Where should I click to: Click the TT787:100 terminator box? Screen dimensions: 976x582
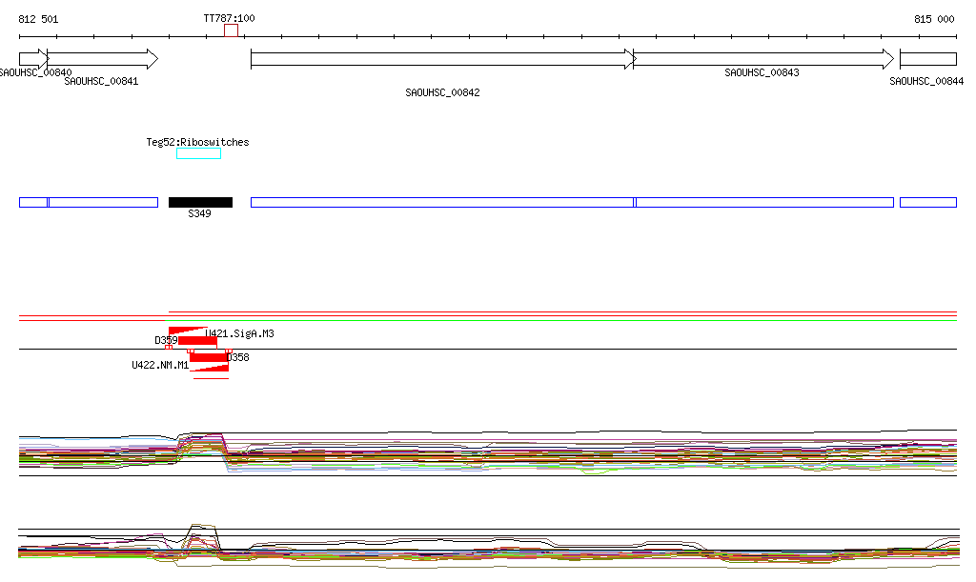pos(231,30)
